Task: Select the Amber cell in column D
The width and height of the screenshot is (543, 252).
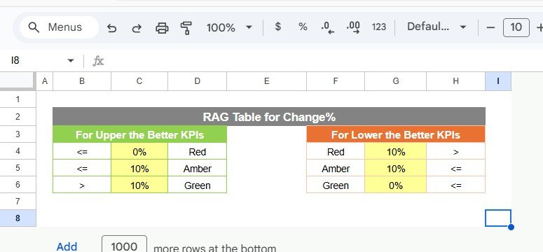Action: pos(197,168)
